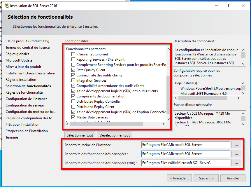The width and height of the screenshot is (251, 187).
Task: Click up arrow of the Déjà installé(s) list
Action: pyautogui.click(x=243, y=83)
